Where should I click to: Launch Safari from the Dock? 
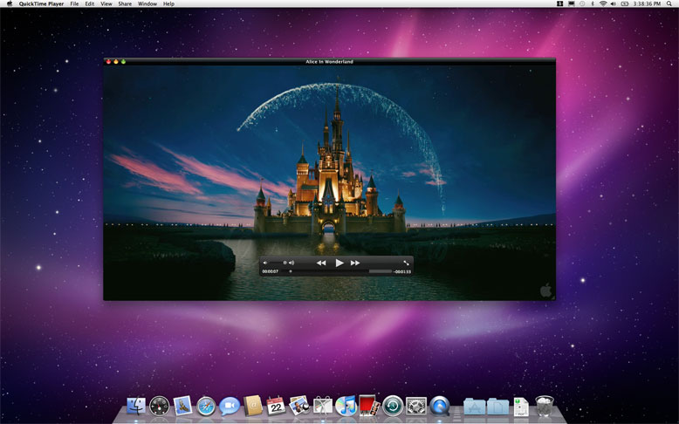206,407
